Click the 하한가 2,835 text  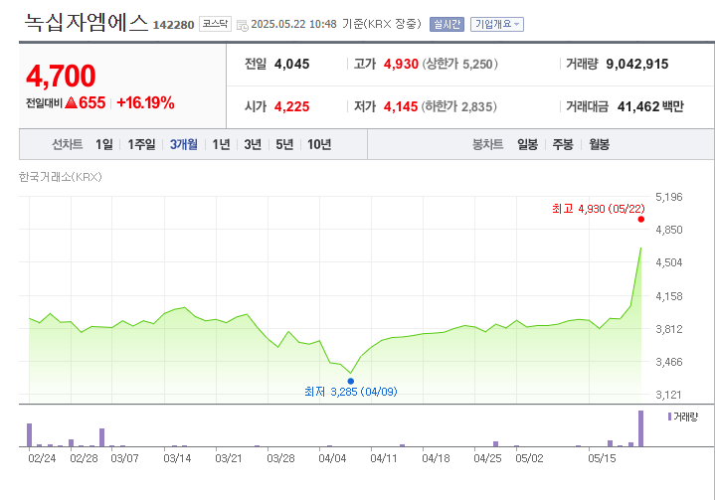pos(458,106)
